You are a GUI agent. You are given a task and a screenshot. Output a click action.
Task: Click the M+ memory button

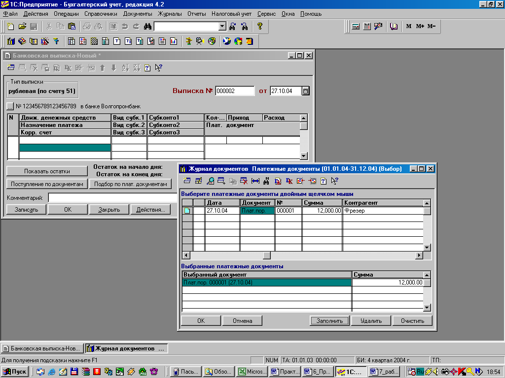pos(420,27)
